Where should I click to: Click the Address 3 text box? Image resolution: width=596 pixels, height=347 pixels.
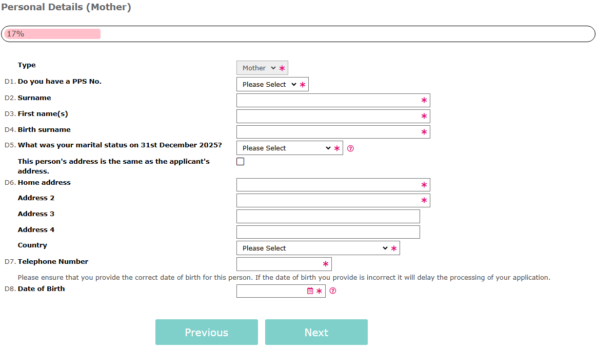click(328, 217)
